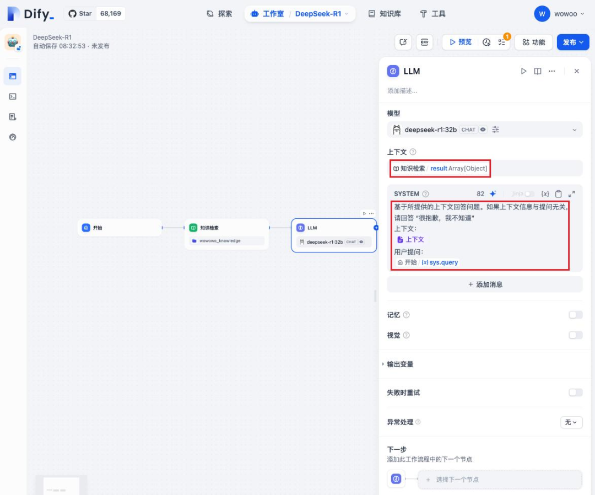This screenshot has height=495, width=595.
Task: Close the LLM settings panel
Action: (576, 71)
